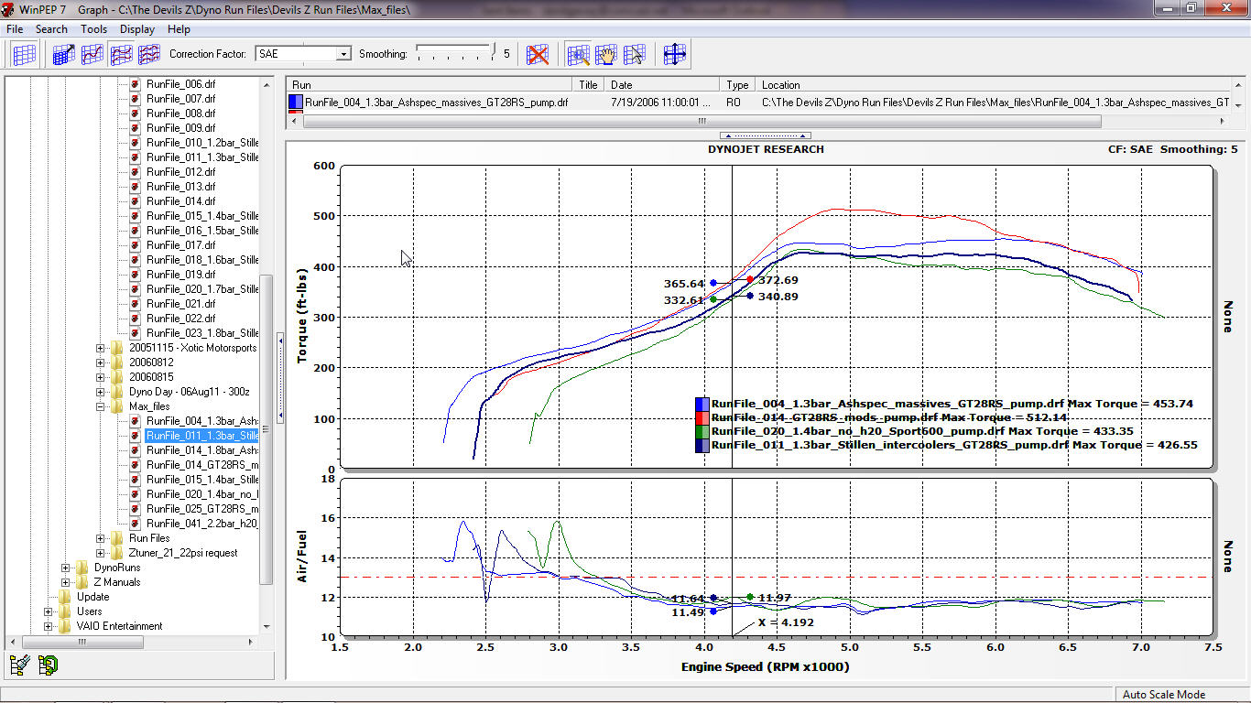Click the 3D graph icon with black arrow
The image size is (1251, 703).
63,55
